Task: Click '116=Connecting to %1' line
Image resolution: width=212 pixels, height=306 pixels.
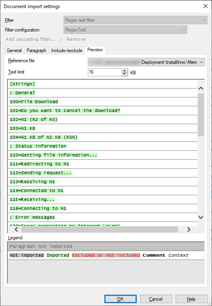Action: tap(103, 209)
